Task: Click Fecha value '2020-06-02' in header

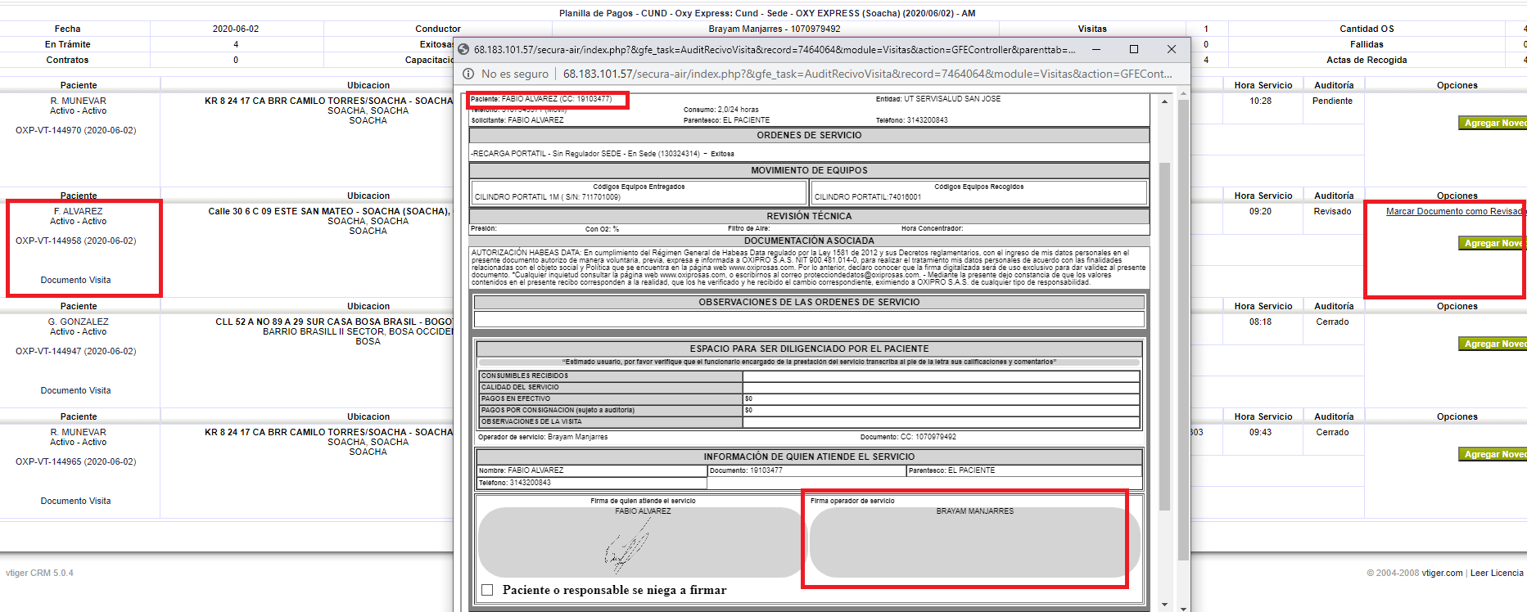Action: pos(236,29)
